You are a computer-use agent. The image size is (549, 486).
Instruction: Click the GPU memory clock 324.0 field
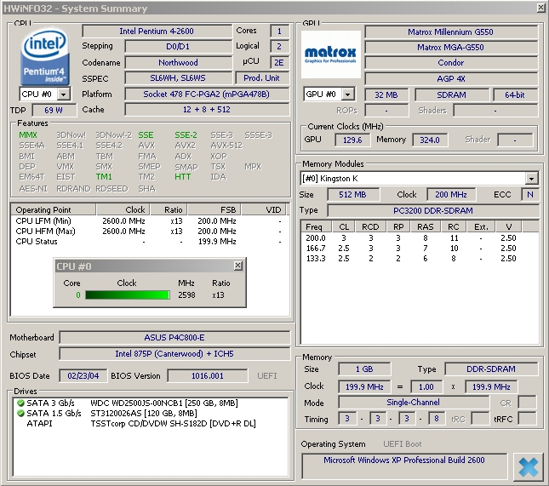[x=430, y=140]
